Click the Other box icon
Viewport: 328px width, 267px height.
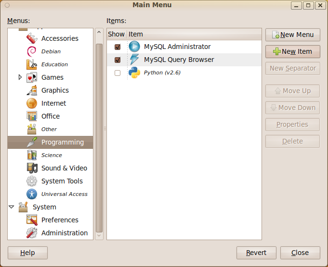(x=32, y=129)
